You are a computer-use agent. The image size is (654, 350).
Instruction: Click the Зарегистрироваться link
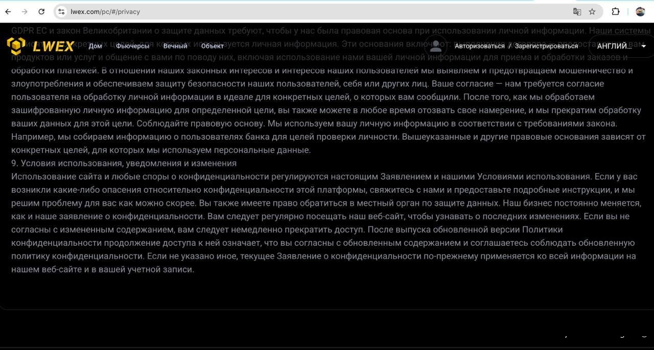pyautogui.click(x=546, y=46)
